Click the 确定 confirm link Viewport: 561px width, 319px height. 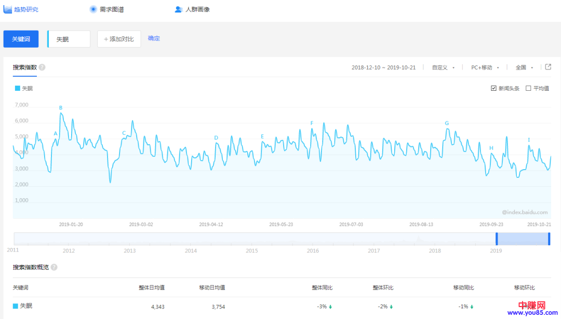coord(154,38)
